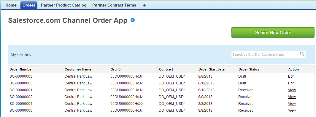Click the Contract column header
This screenshot has width=316, height=117.
pos(166,69)
